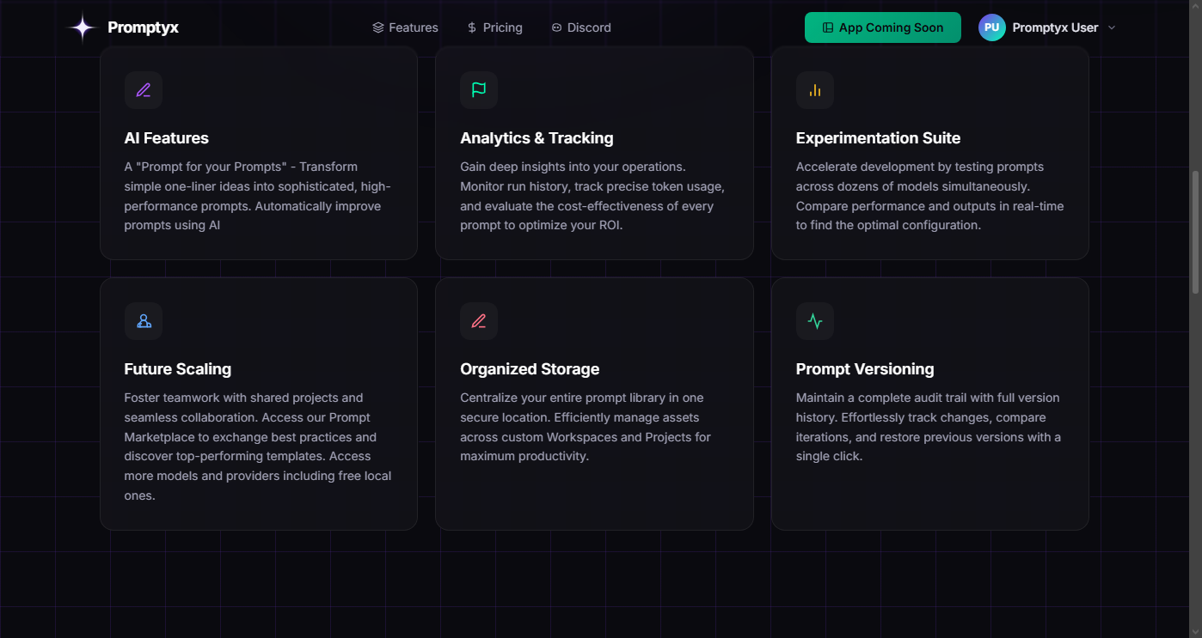Image resolution: width=1202 pixels, height=638 pixels.
Task: Click the Analytics & Tracking flag icon
Action: tap(478, 90)
